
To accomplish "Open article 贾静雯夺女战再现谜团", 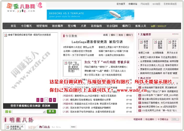I will tap(159, 69).
